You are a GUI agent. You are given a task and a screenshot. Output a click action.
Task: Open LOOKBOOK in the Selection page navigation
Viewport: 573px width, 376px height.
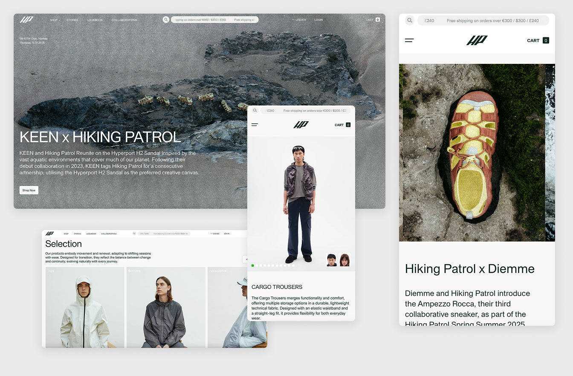[x=91, y=234]
